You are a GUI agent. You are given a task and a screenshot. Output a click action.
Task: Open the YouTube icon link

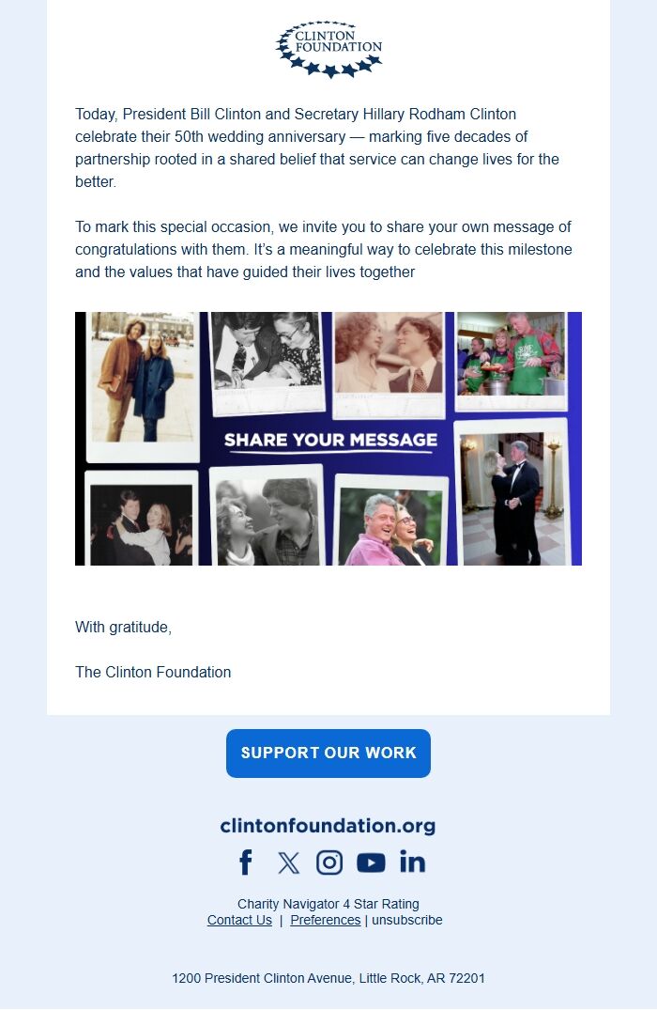[371, 862]
